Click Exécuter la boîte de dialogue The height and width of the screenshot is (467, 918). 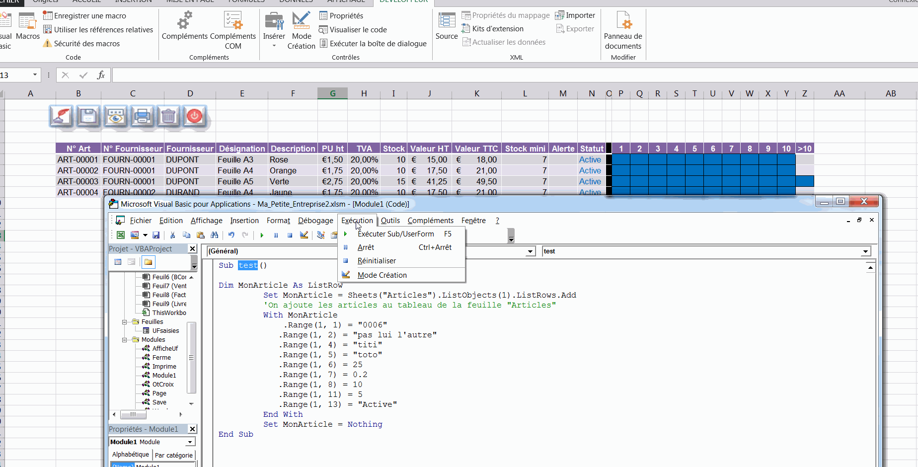click(x=373, y=44)
